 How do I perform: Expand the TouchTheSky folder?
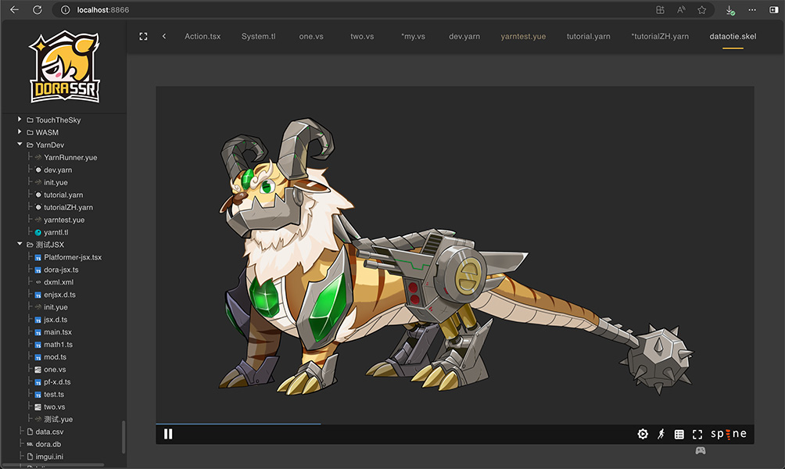[20, 120]
